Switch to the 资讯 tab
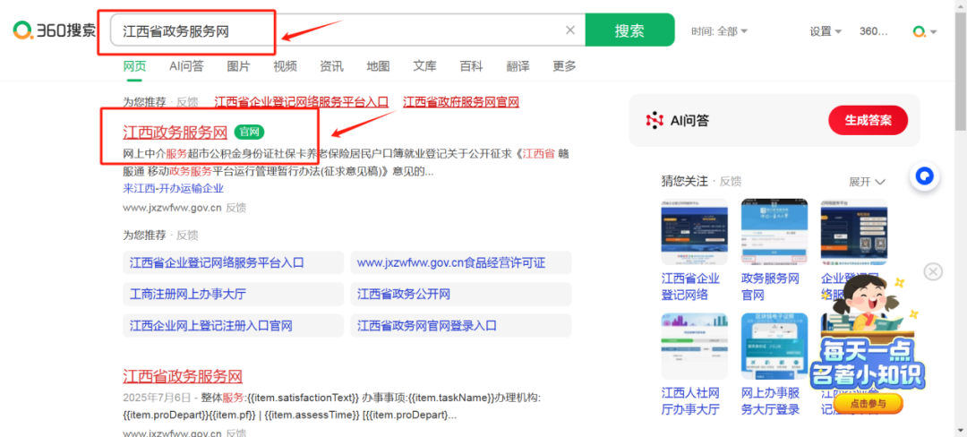Image resolution: width=967 pixels, height=437 pixels. (x=332, y=66)
